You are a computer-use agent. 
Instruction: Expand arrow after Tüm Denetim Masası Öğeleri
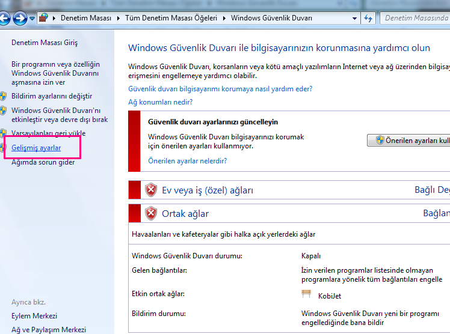224,19
